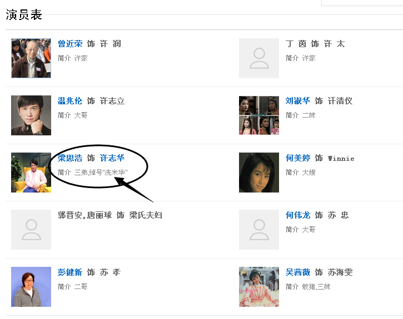403x319 pixels.
Task: Click 梁思浩's photo thumbnail
Action: coord(31,173)
